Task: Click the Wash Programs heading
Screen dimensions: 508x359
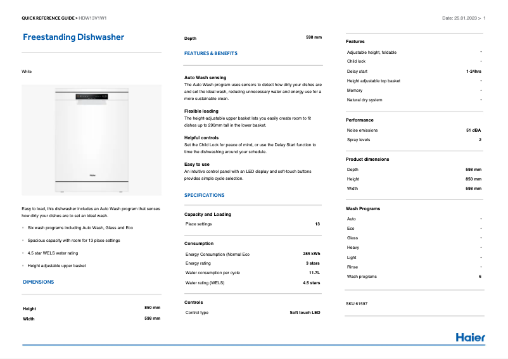Action: point(363,208)
